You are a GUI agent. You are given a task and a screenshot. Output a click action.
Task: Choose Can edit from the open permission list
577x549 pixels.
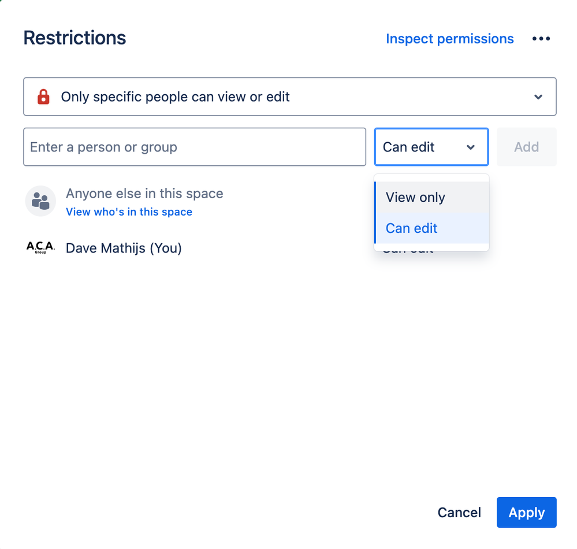[x=411, y=228]
